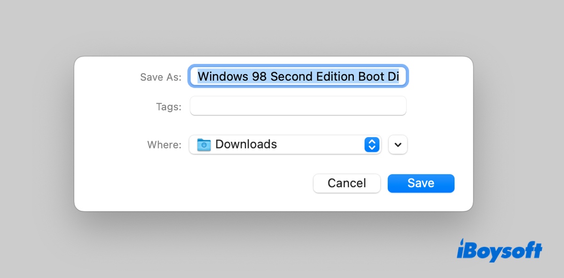The height and width of the screenshot is (278, 564).
Task: Click the gray background above the dialog
Action: (x=282, y=28)
